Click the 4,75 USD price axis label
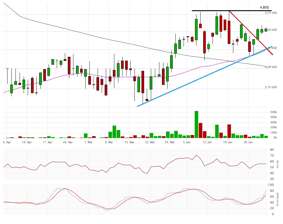Image resolution: width=283 pixels, height=224 pixels. pyautogui.click(x=271, y=13)
